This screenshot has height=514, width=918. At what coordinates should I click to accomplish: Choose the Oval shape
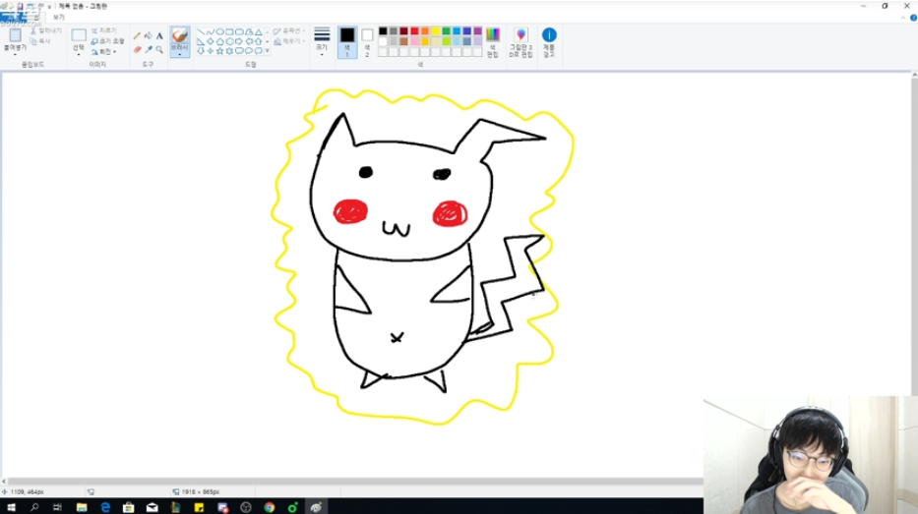[219, 32]
